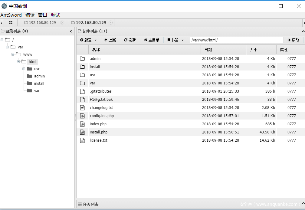Open the 调试 debug menu
The width and height of the screenshot is (305, 210).
[55, 15]
